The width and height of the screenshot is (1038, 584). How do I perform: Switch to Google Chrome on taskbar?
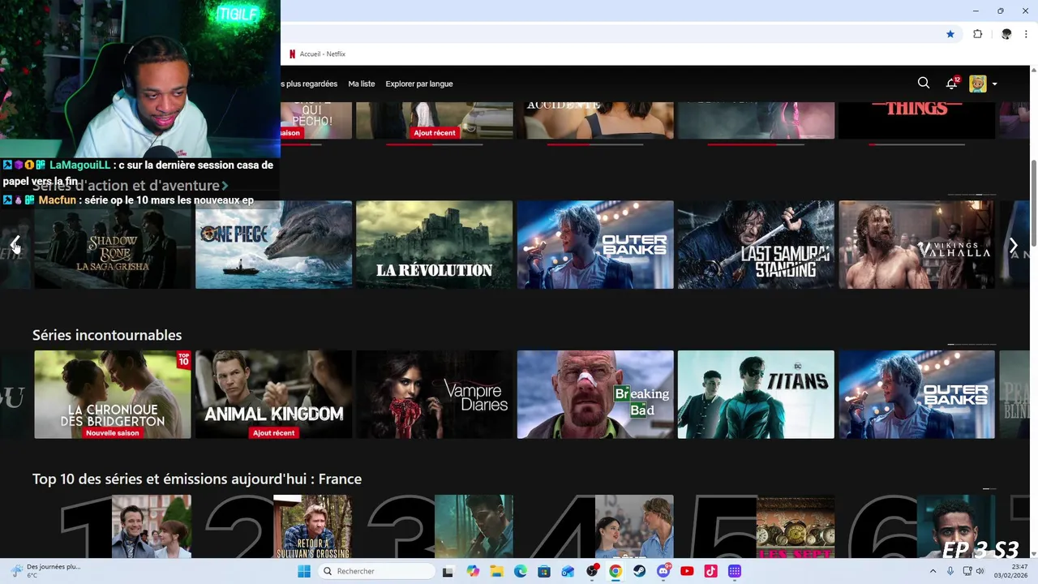[x=616, y=571]
